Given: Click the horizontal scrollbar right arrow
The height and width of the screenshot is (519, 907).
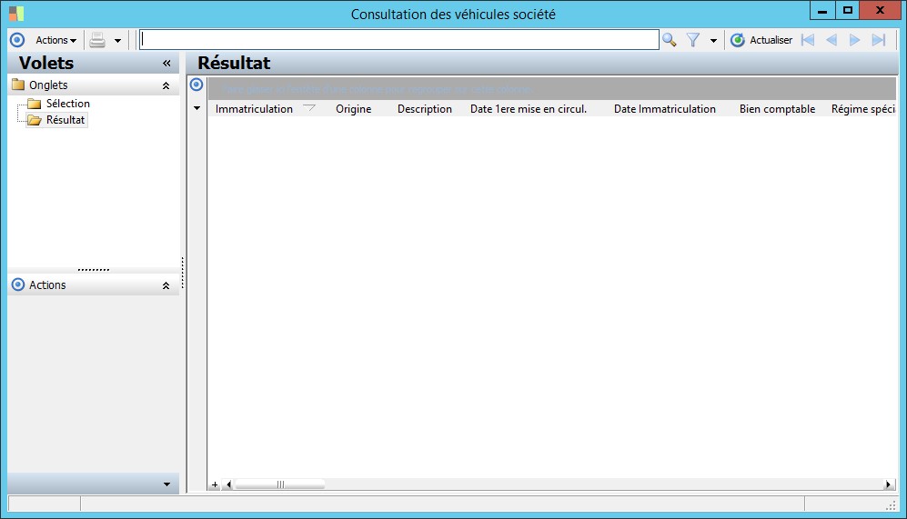Looking at the screenshot, I should point(889,484).
